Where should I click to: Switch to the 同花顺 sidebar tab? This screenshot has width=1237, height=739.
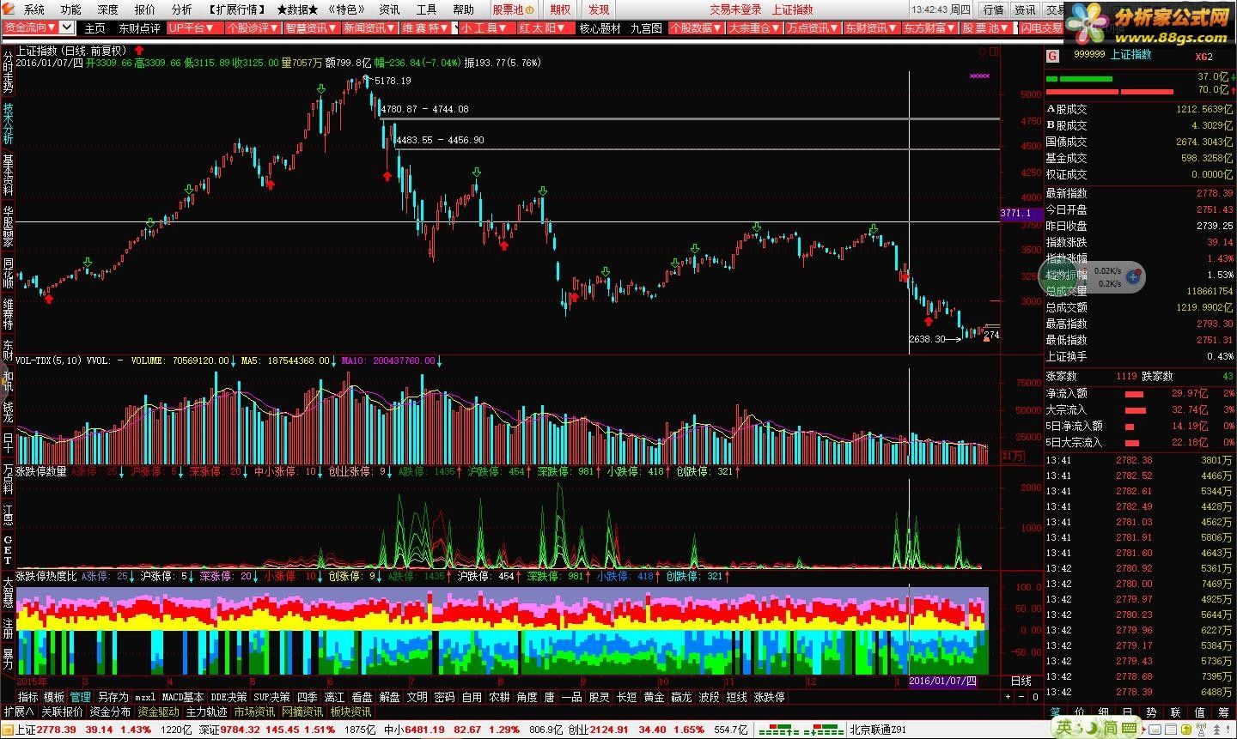[x=8, y=273]
